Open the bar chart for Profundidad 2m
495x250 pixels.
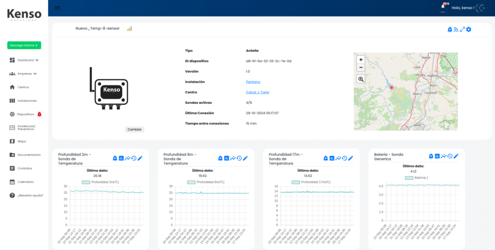tap(121, 158)
